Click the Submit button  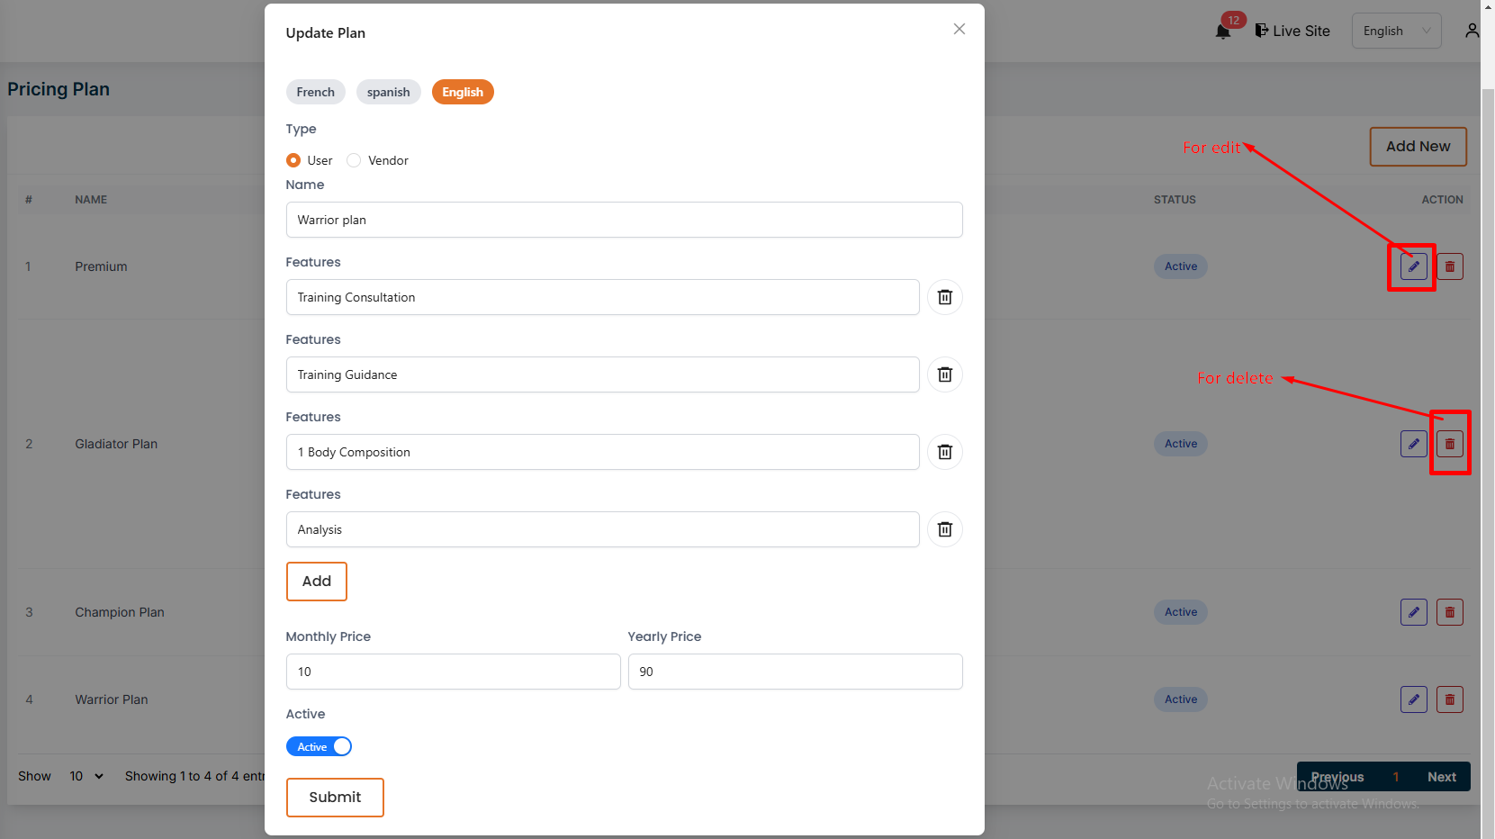tap(335, 797)
